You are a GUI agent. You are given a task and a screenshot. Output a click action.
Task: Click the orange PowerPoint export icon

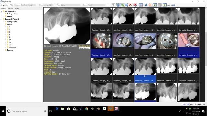[150, 5]
